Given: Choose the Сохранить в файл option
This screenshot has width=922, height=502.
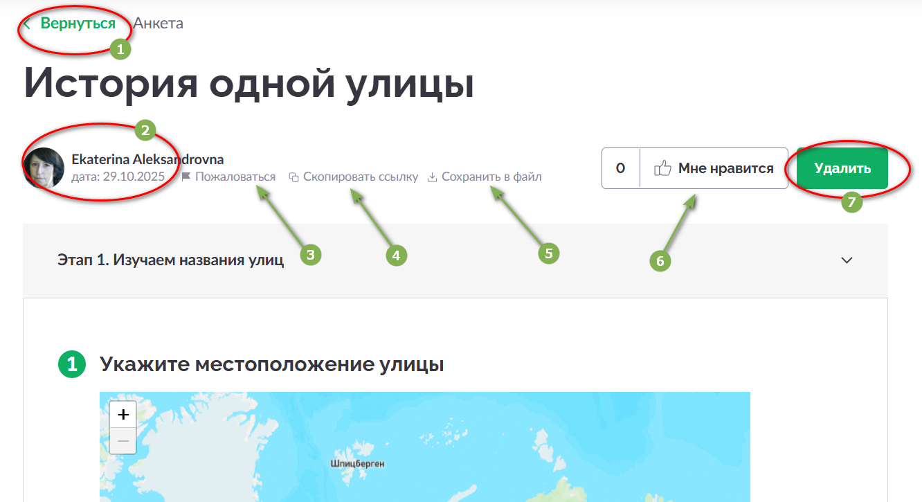Looking at the screenshot, I should pyautogui.click(x=491, y=177).
